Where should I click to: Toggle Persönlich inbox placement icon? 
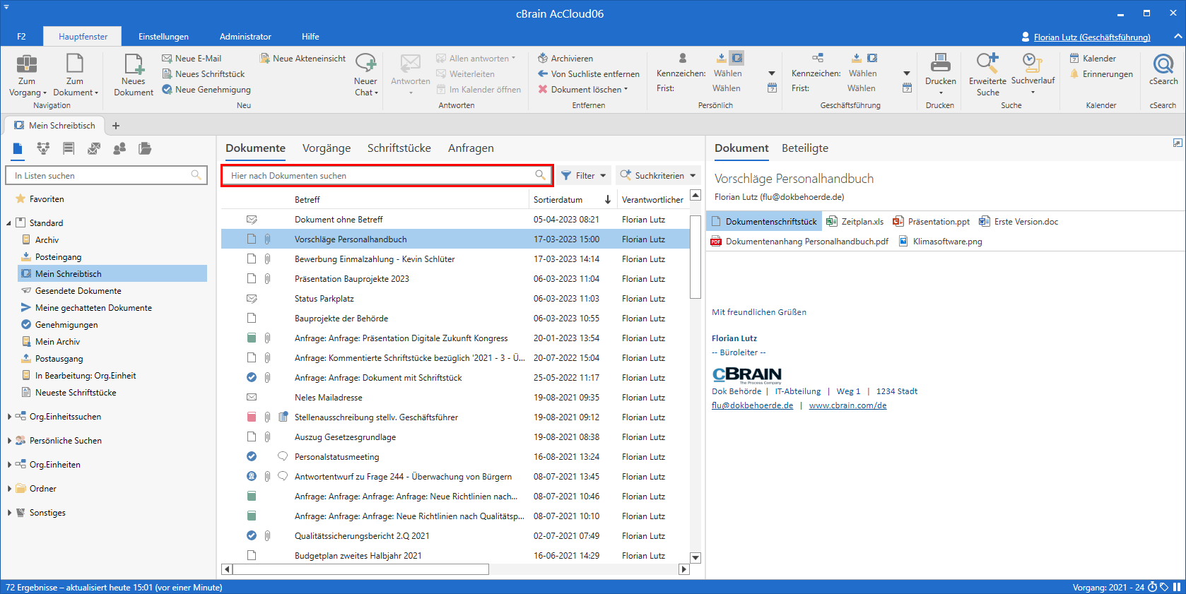(721, 58)
